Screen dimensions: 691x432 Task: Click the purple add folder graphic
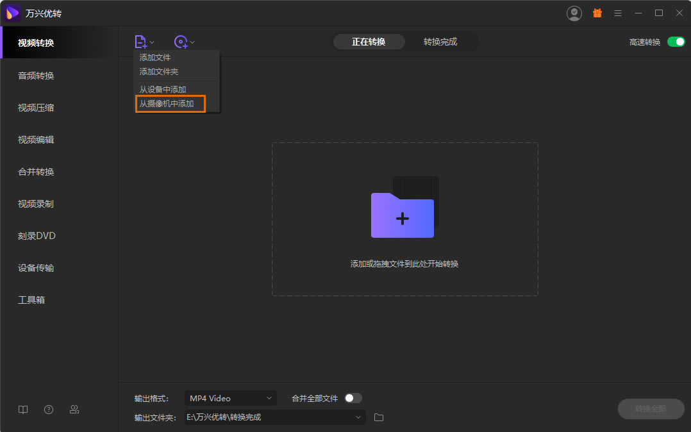click(x=403, y=215)
